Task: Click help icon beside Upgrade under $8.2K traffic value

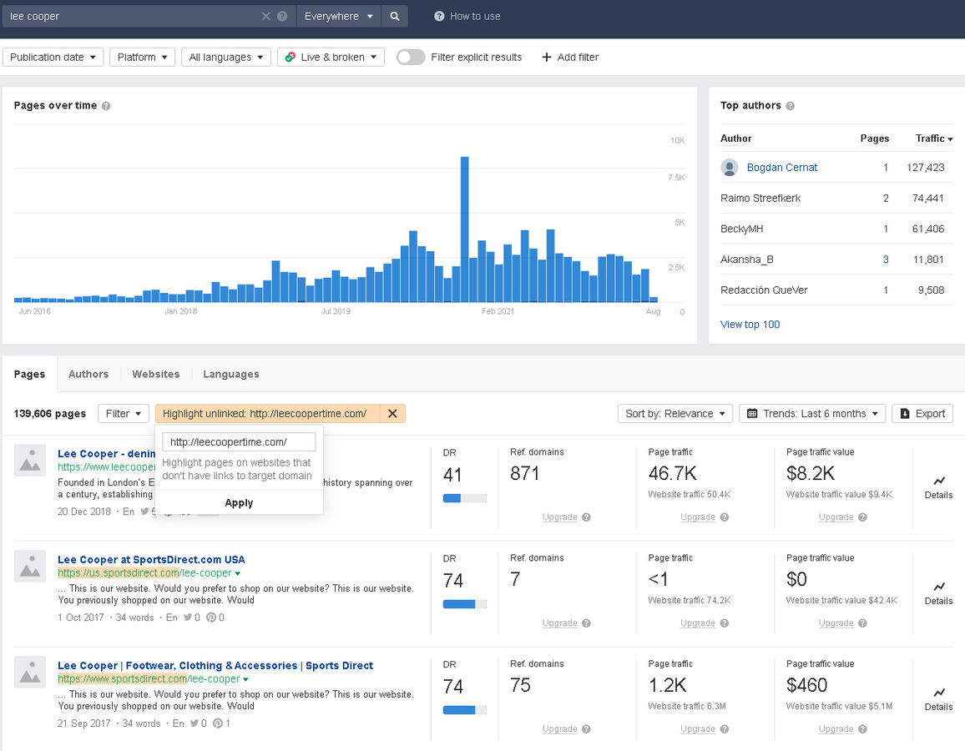Action: [863, 517]
